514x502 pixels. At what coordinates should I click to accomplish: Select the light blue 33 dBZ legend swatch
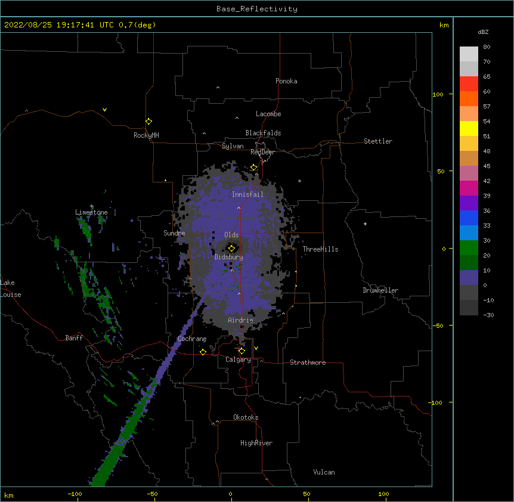pyautogui.click(x=469, y=233)
